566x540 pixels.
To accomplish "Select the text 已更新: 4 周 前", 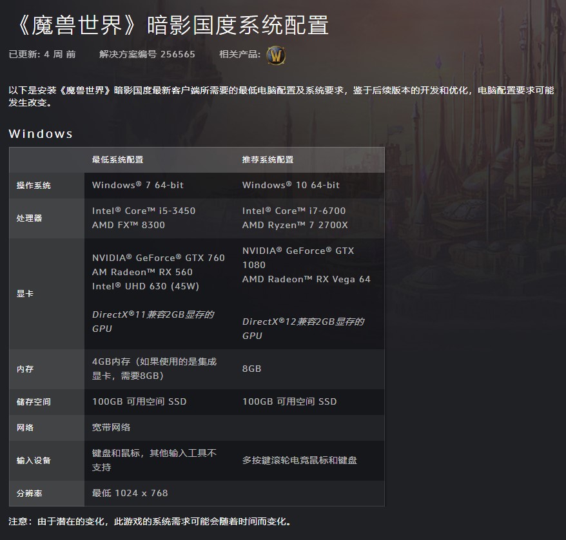I will point(43,54).
